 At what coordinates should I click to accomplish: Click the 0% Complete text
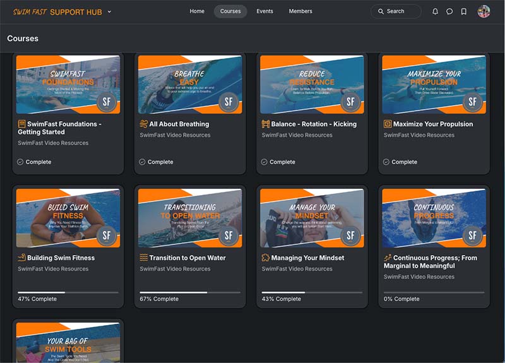[x=401, y=299]
